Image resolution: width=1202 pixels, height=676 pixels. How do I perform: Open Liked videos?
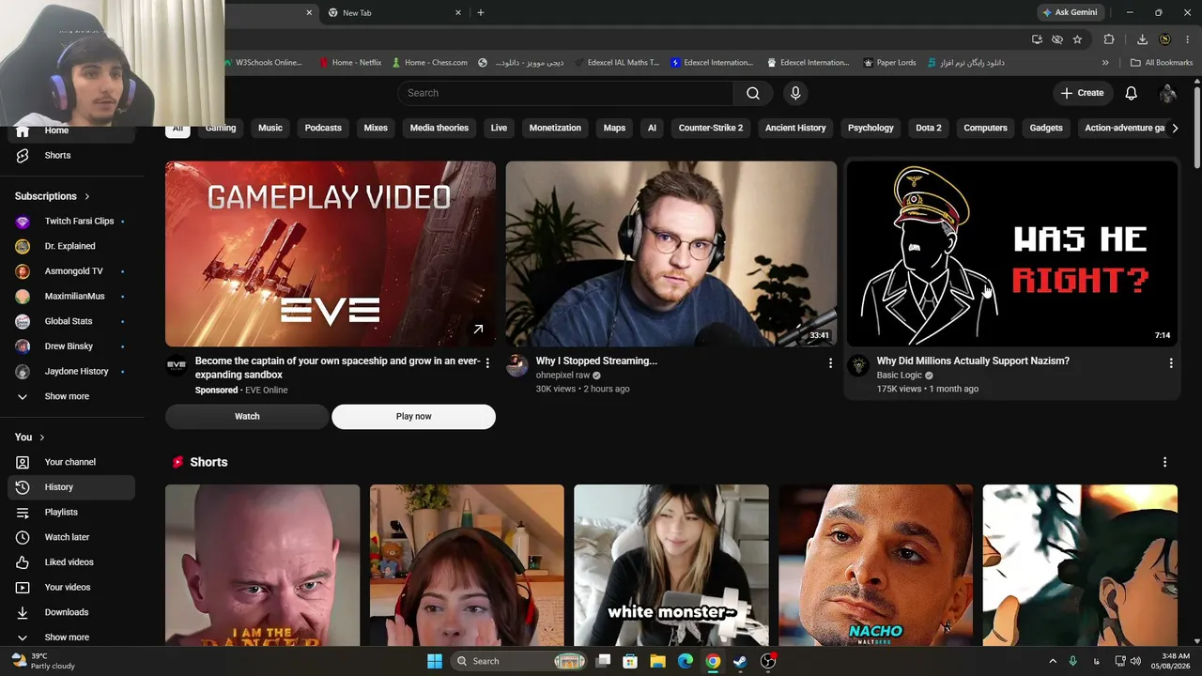(x=71, y=562)
